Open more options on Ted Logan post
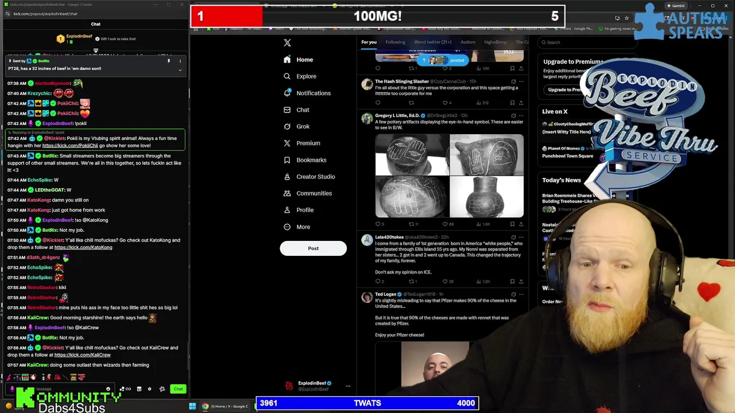Viewport: 735px width, 413px height. pyautogui.click(x=521, y=294)
